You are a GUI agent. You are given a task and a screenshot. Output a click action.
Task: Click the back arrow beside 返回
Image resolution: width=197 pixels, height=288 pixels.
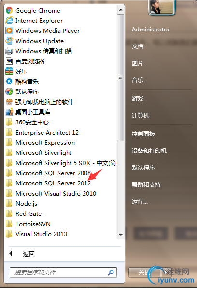tap(11, 254)
